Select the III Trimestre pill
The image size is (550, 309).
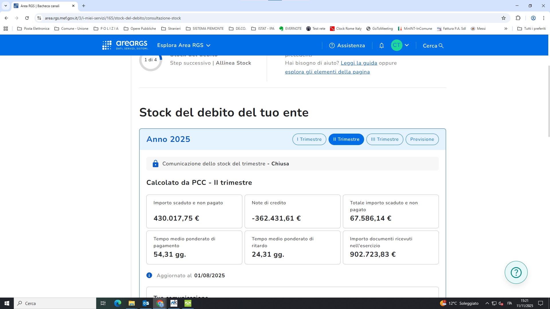pos(384,139)
